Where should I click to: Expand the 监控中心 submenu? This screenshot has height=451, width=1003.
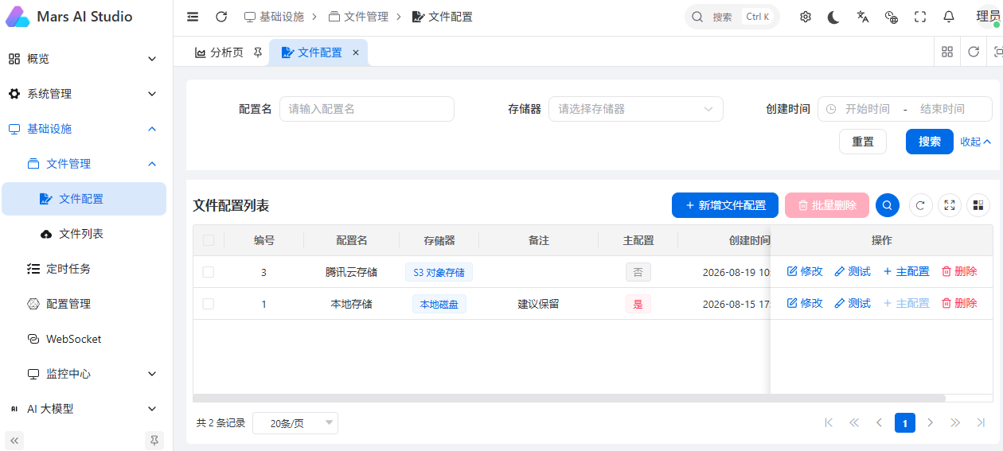83,374
